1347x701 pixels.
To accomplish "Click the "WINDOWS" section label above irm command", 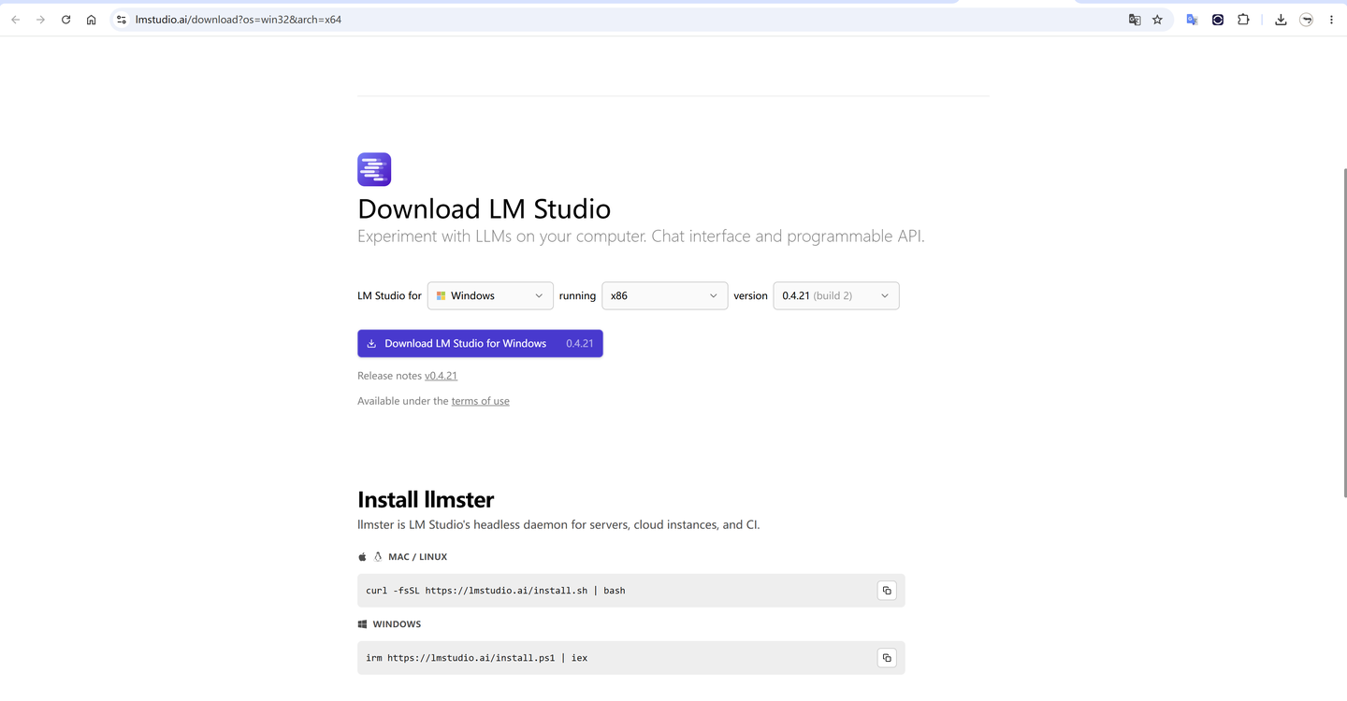I will coord(397,624).
